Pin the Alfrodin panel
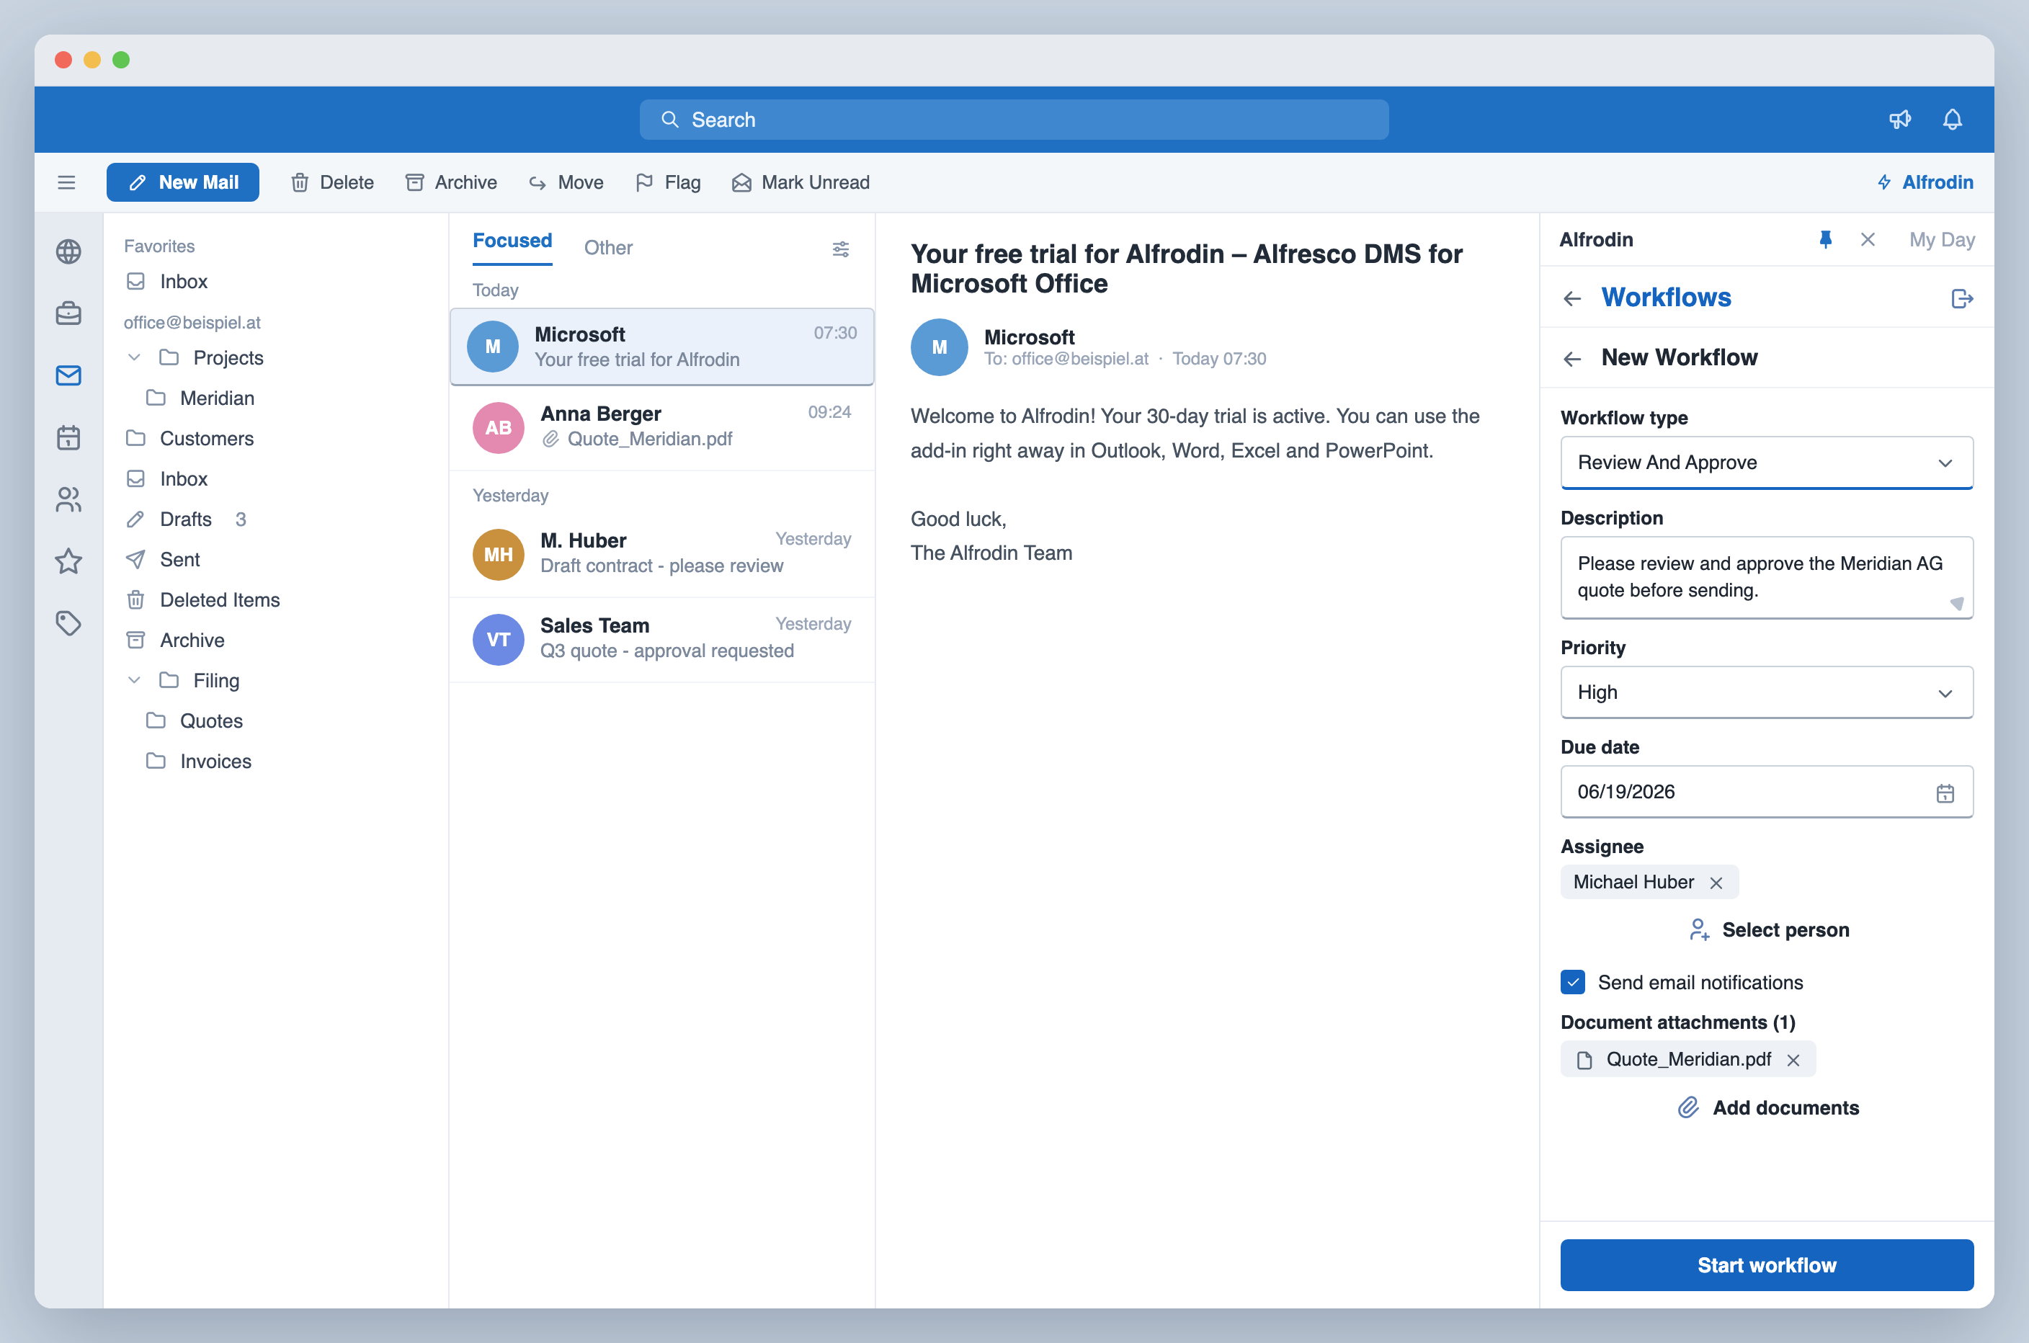This screenshot has height=1343, width=2029. tap(1825, 240)
